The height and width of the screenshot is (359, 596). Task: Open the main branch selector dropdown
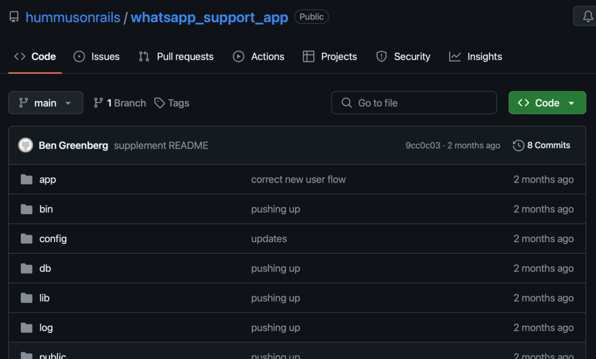[45, 102]
